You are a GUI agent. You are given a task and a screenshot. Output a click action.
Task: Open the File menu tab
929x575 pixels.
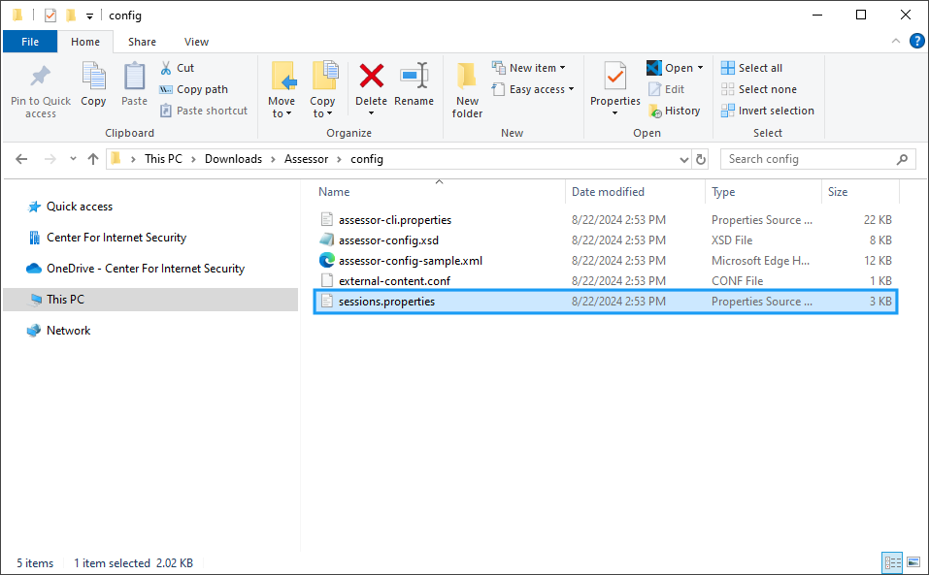30,42
